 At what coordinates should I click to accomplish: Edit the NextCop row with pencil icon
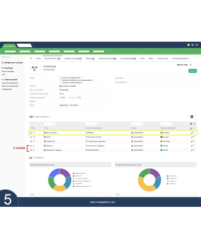[x=192, y=146]
